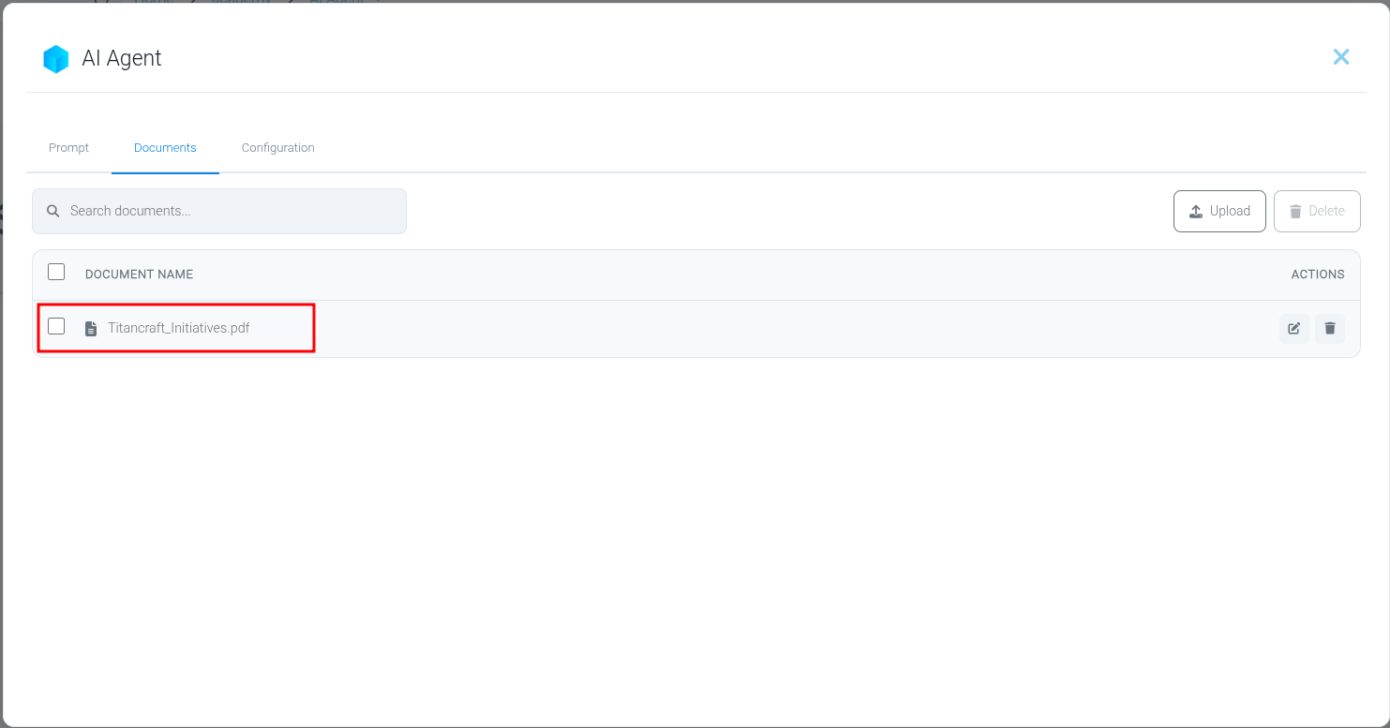Switch to the Prompt tab
The image size is (1390, 728).
tap(69, 148)
